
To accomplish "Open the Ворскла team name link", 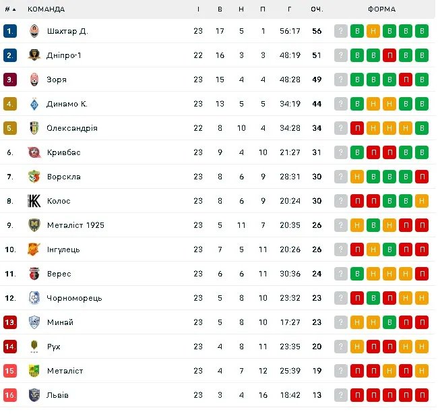I will [x=63, y=177].
